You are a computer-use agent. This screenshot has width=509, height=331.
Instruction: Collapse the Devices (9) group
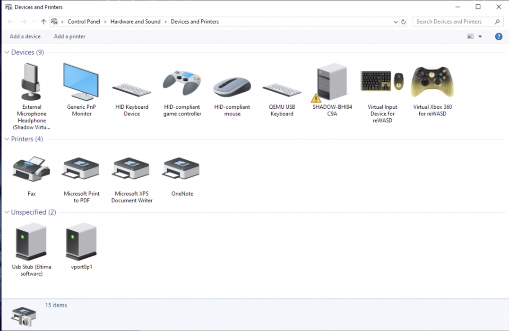(7, 52)
